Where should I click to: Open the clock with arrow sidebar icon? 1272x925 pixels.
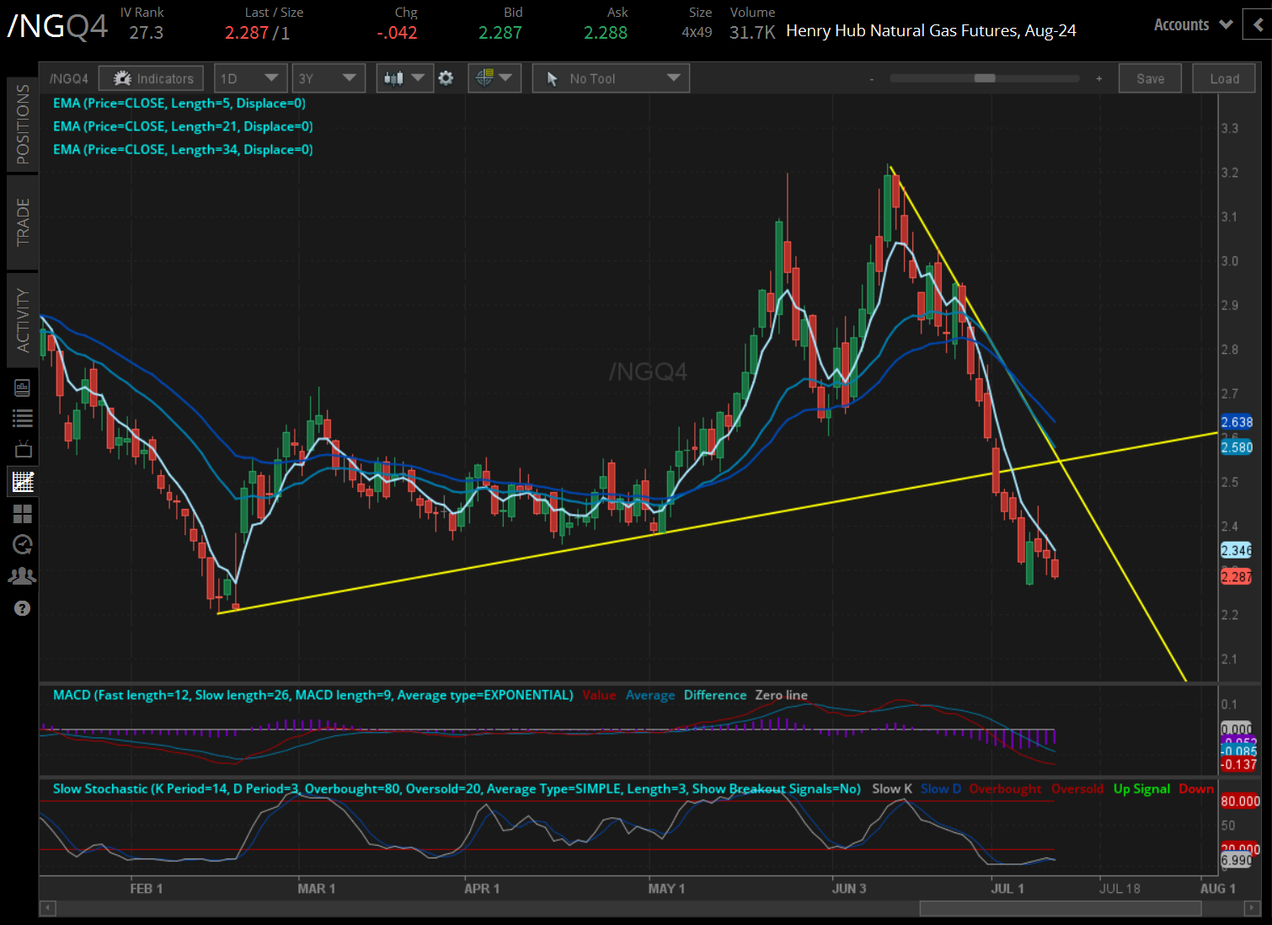[23, 544]
